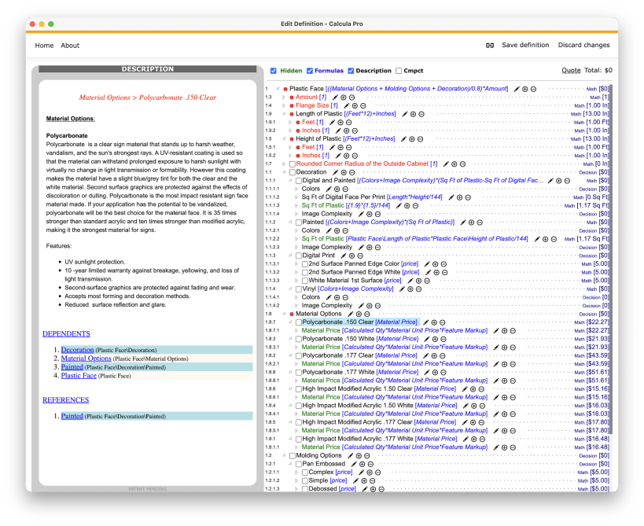Viewport: 644px width, 526px height.
Task: Click the pencil edit icon on Plastic Face row
Action: pos(517,89)
